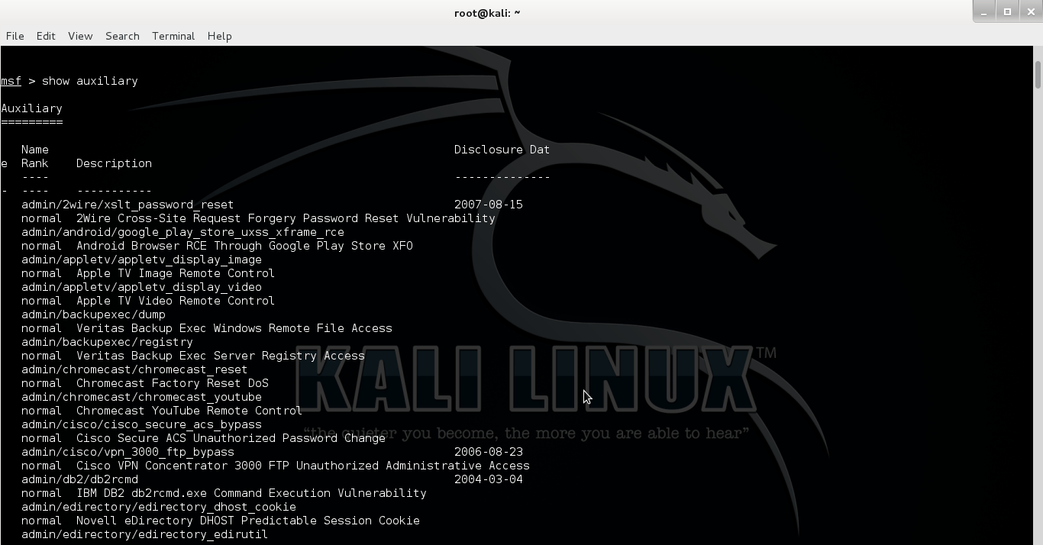Click the 'Disclosure Dat' column header
The width and height of the screenshot is (1043, 545).
coord(502,150)
